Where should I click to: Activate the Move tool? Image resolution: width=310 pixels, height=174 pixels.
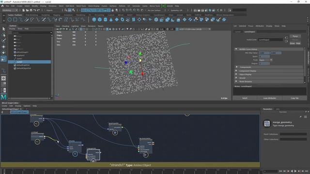(x=3, y=47)
